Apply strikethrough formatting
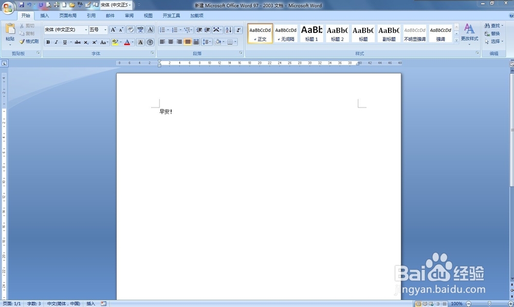Image resolution: width=514 pixels, height=307 pixels. (x=78, y=42)
